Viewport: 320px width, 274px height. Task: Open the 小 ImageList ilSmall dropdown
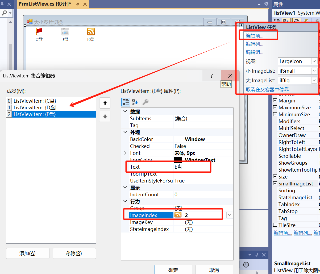click(314, 71)
